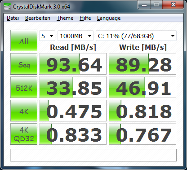
Task: Expand the 1000MB test size dropdown
Action: 76,36
